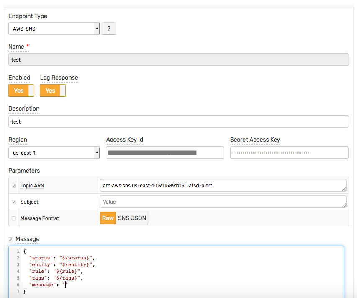The height and width of the screenshot is (298, 357).
Task: Click the Log Response label
Action: 59,78
